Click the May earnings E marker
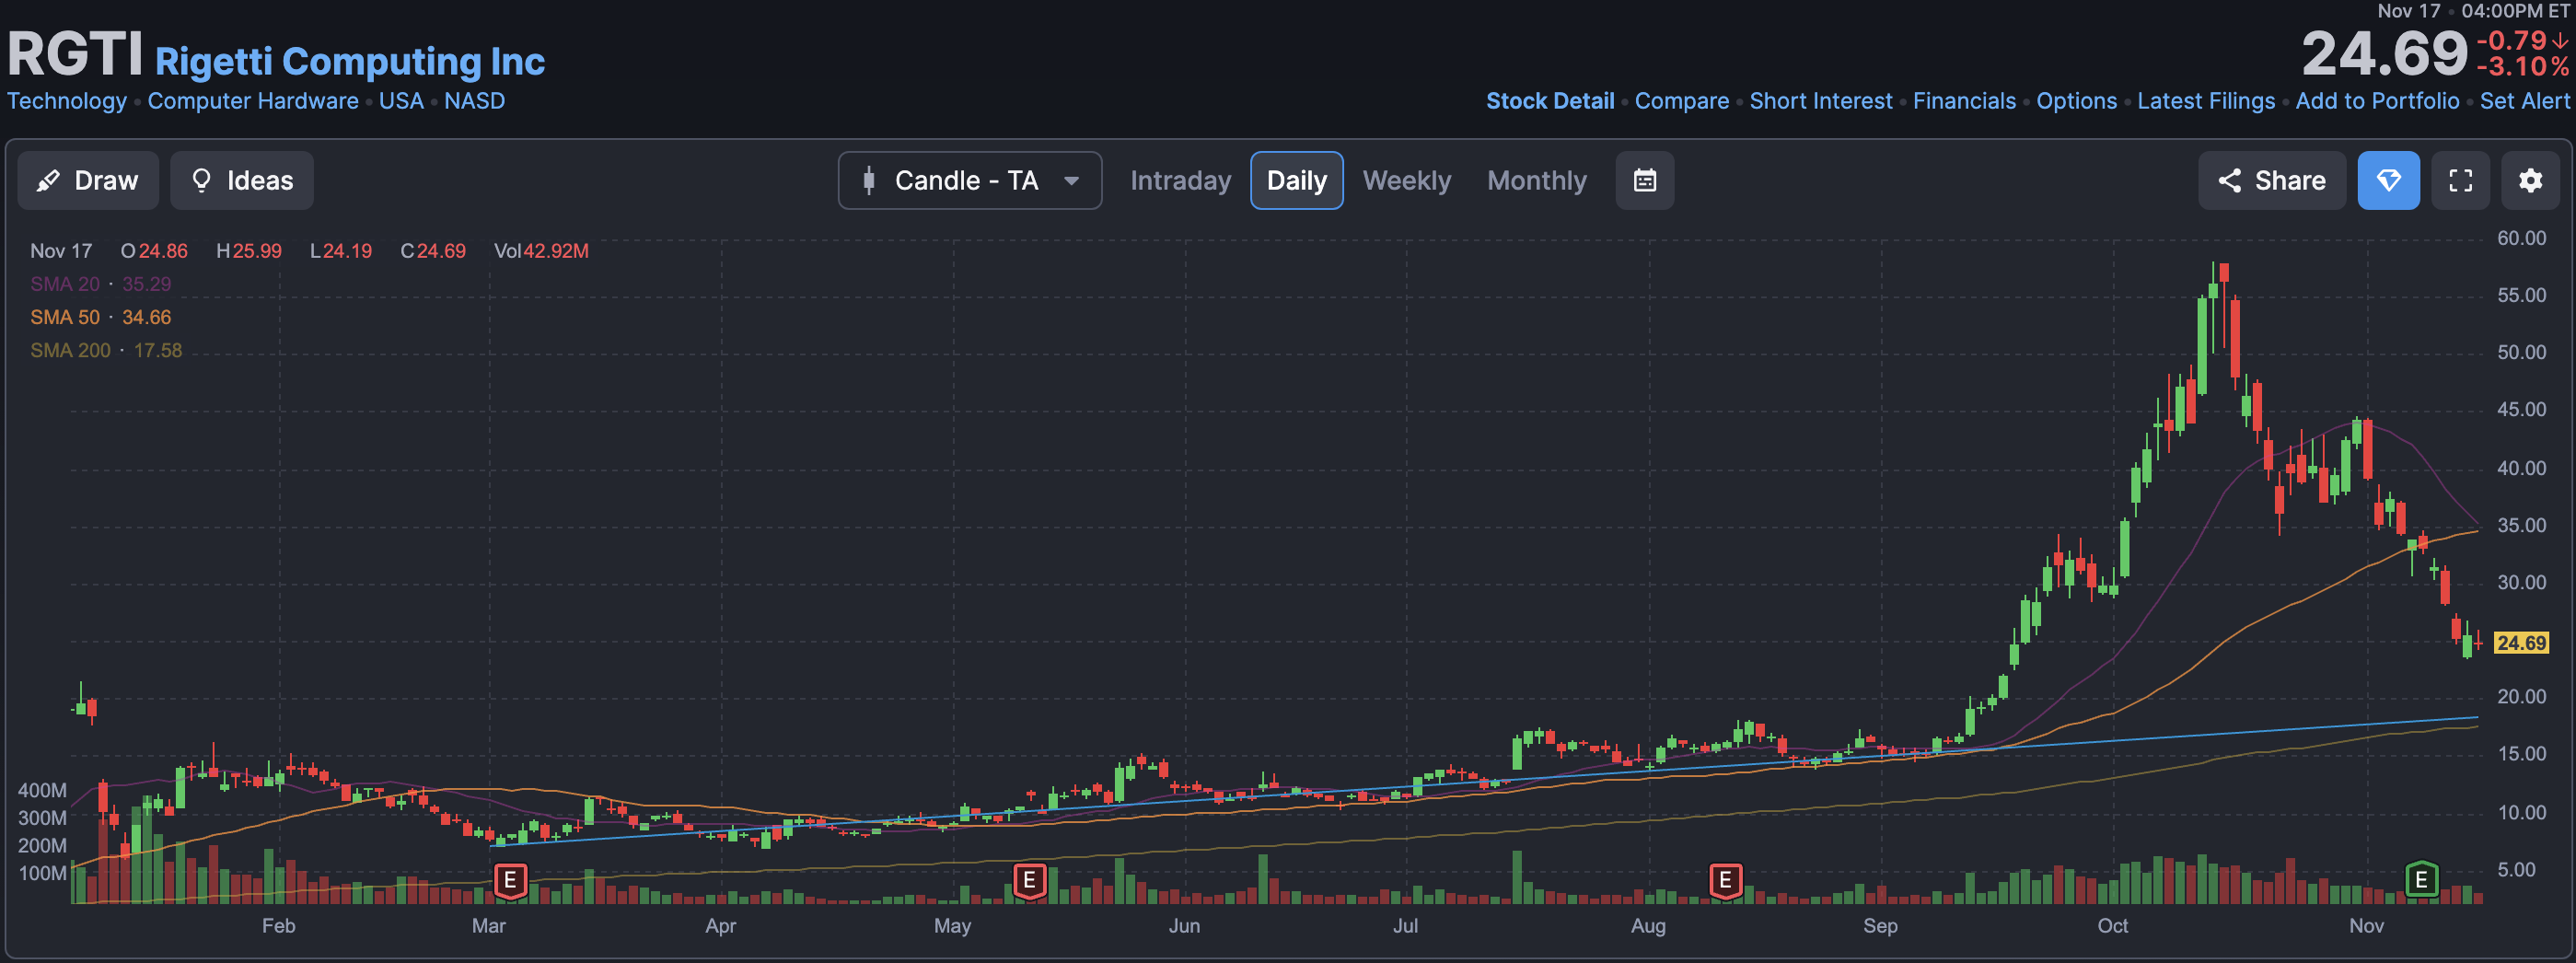The width and height of the screenshot is (2576, 963). (1029, 881)
